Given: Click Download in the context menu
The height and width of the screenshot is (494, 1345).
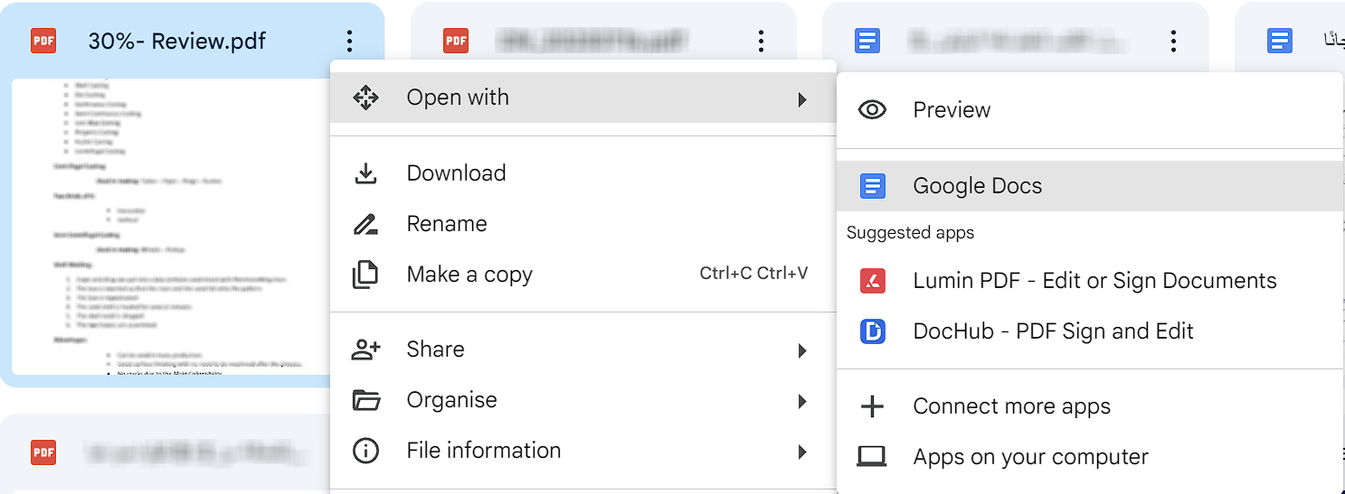Looking at the screenshot, I should (x=583, y=173).
